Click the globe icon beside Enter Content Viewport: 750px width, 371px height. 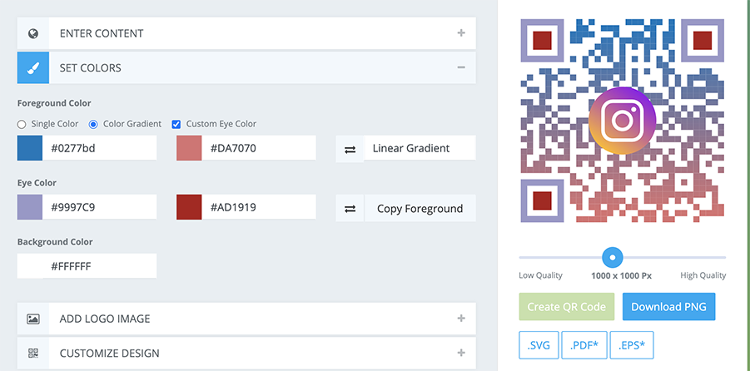pos(33,33)
